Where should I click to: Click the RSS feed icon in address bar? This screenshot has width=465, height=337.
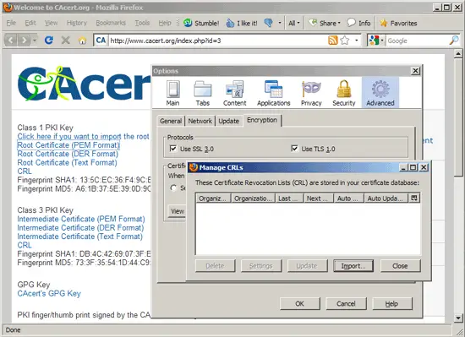pyautogui.click(x=333, y=40)
